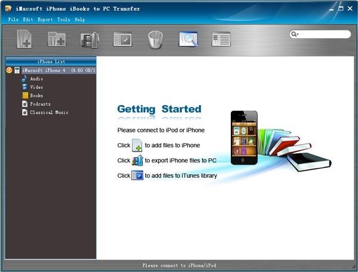
Task: Click the resize grip in the status bar corner
Action: tap(354, 266)
